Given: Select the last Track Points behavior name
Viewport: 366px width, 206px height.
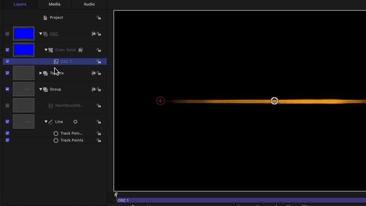Looking at the screenshot, I should tap(72, 140).
